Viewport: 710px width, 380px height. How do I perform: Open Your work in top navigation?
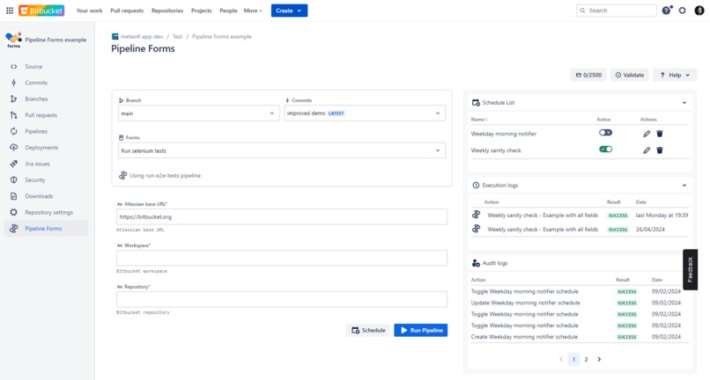89,11
